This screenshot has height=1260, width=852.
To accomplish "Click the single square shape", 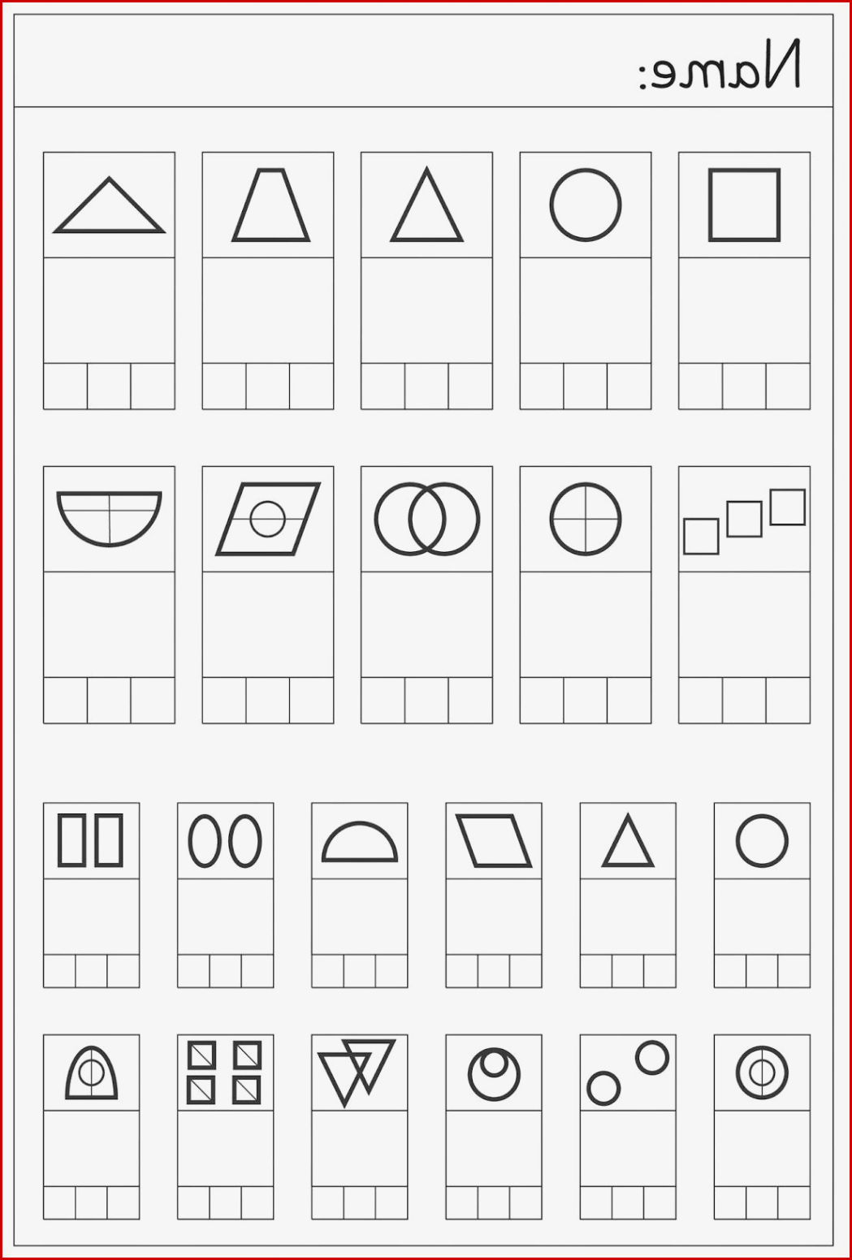I will 744,205.
